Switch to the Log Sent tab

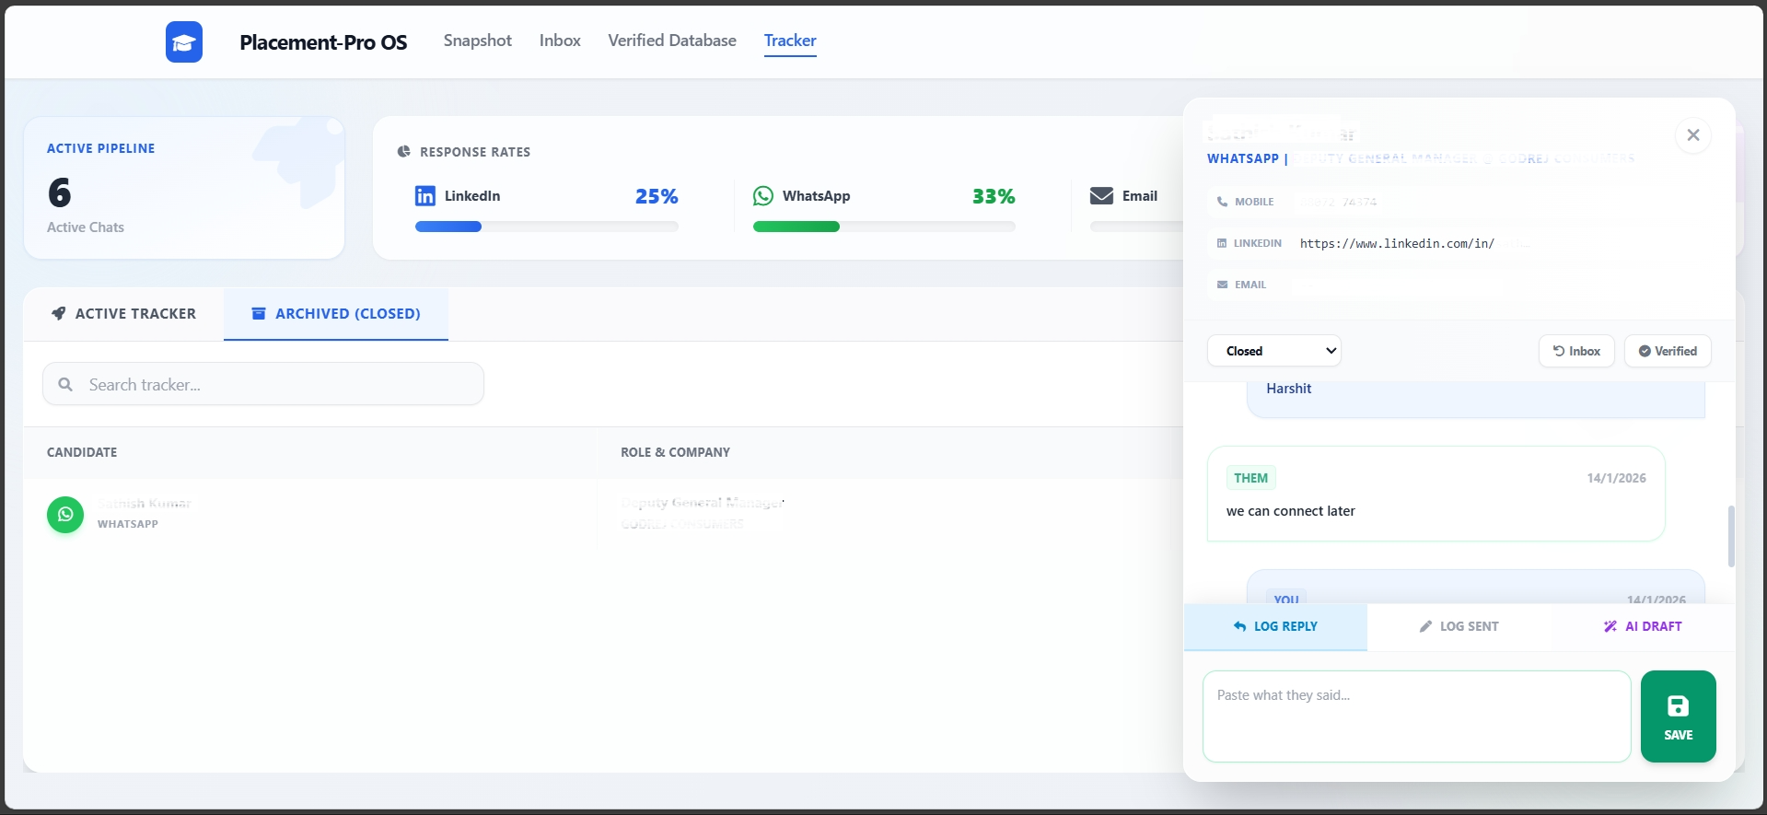coord(1459,626)
